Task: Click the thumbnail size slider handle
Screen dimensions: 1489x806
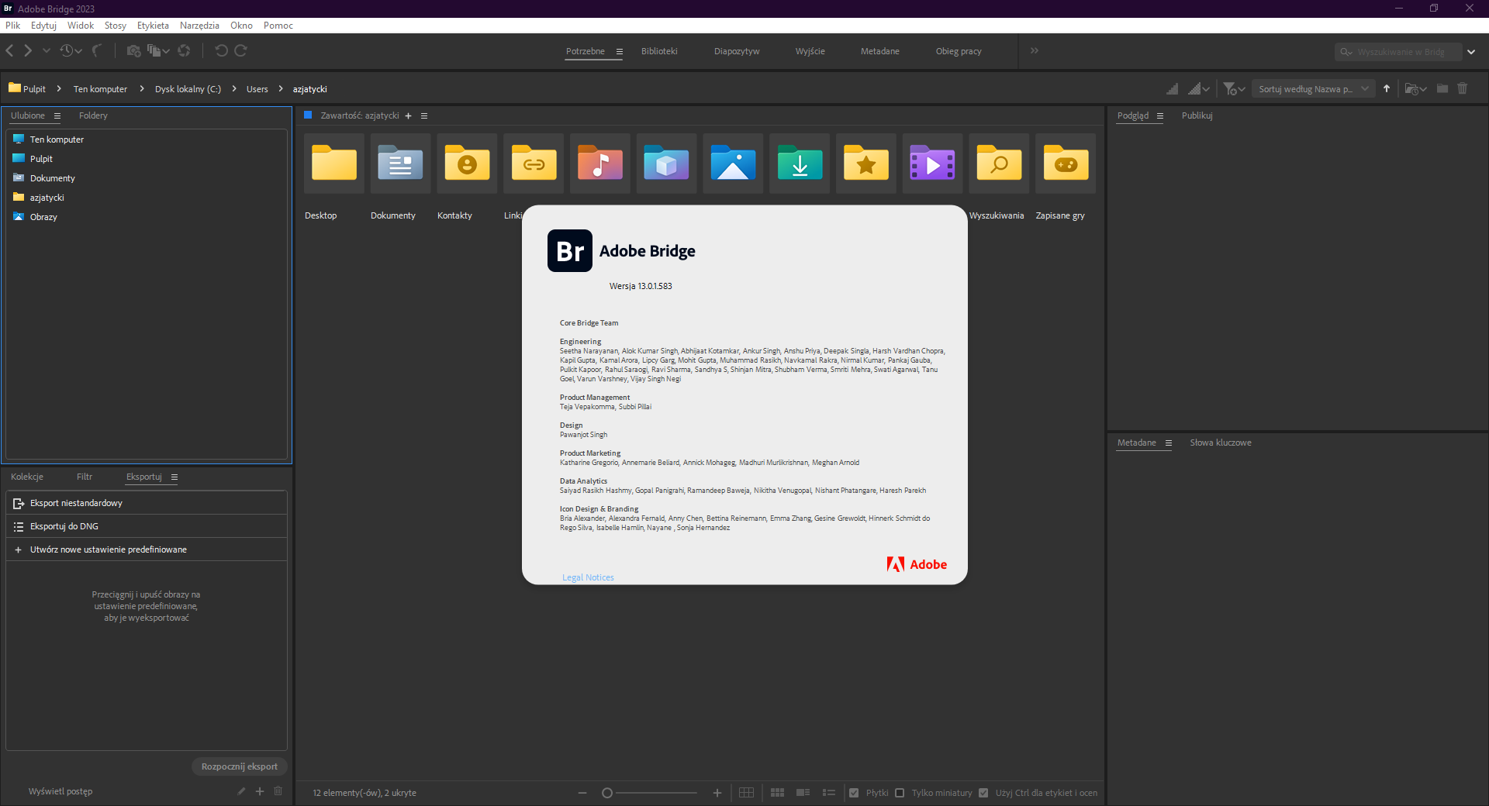Action: pyautogui.click(x=607, y=793)
